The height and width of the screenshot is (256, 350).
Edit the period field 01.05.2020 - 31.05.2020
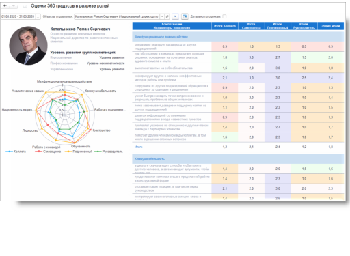pos(18,16)
